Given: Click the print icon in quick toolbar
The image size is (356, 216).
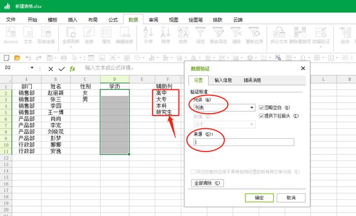Looking at the screenshot, I should pos(64,58).
